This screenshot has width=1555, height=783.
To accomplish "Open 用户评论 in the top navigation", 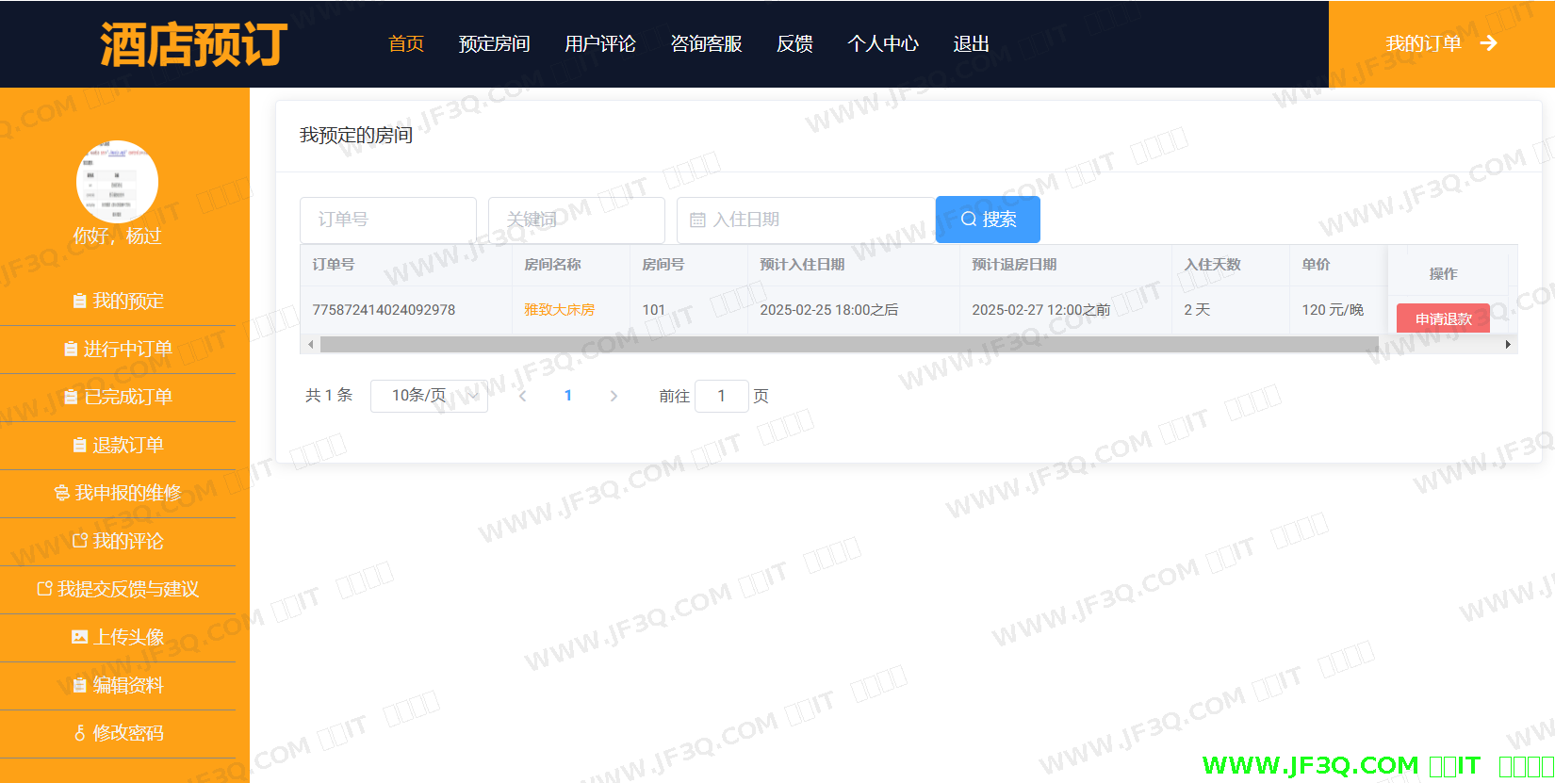I will click(x=599, y=44).
